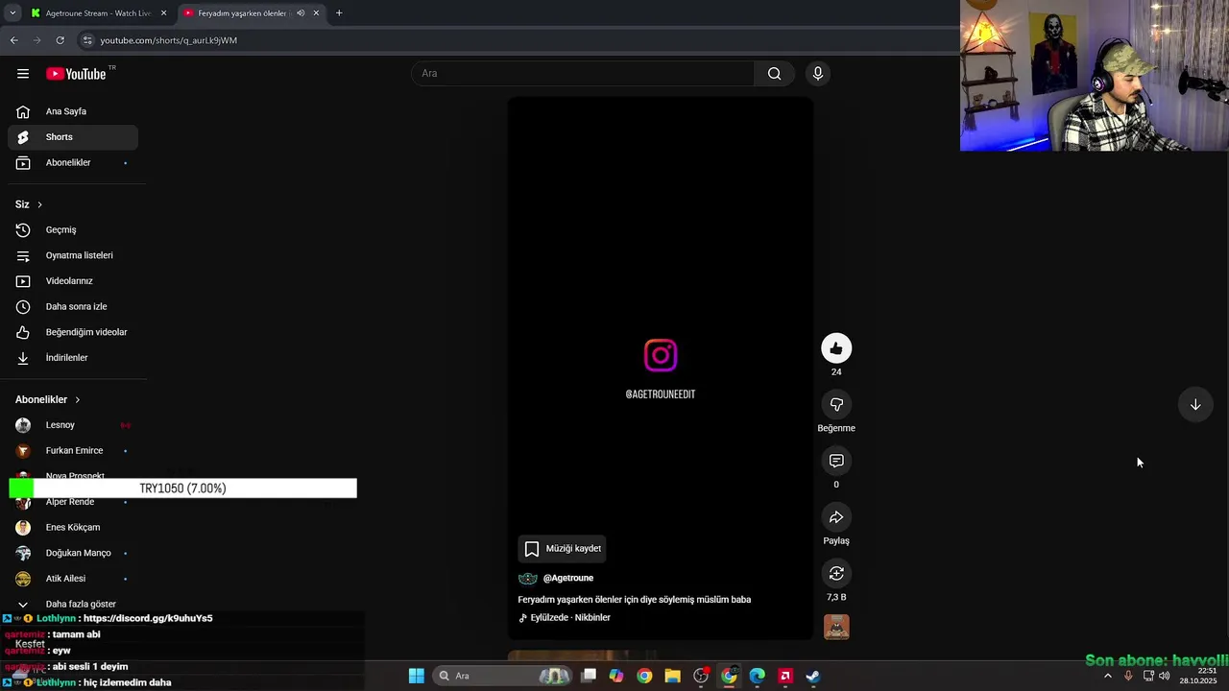Open the sound thumbnail below the remix button
Image resolution: width=1229 pixels, height=691 pixels.
click(x=836, y=627)
